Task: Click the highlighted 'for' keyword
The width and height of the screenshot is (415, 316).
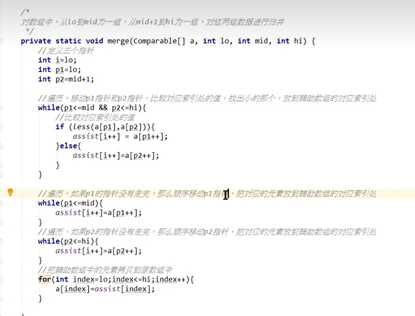Action: click(x=45, y=279)
